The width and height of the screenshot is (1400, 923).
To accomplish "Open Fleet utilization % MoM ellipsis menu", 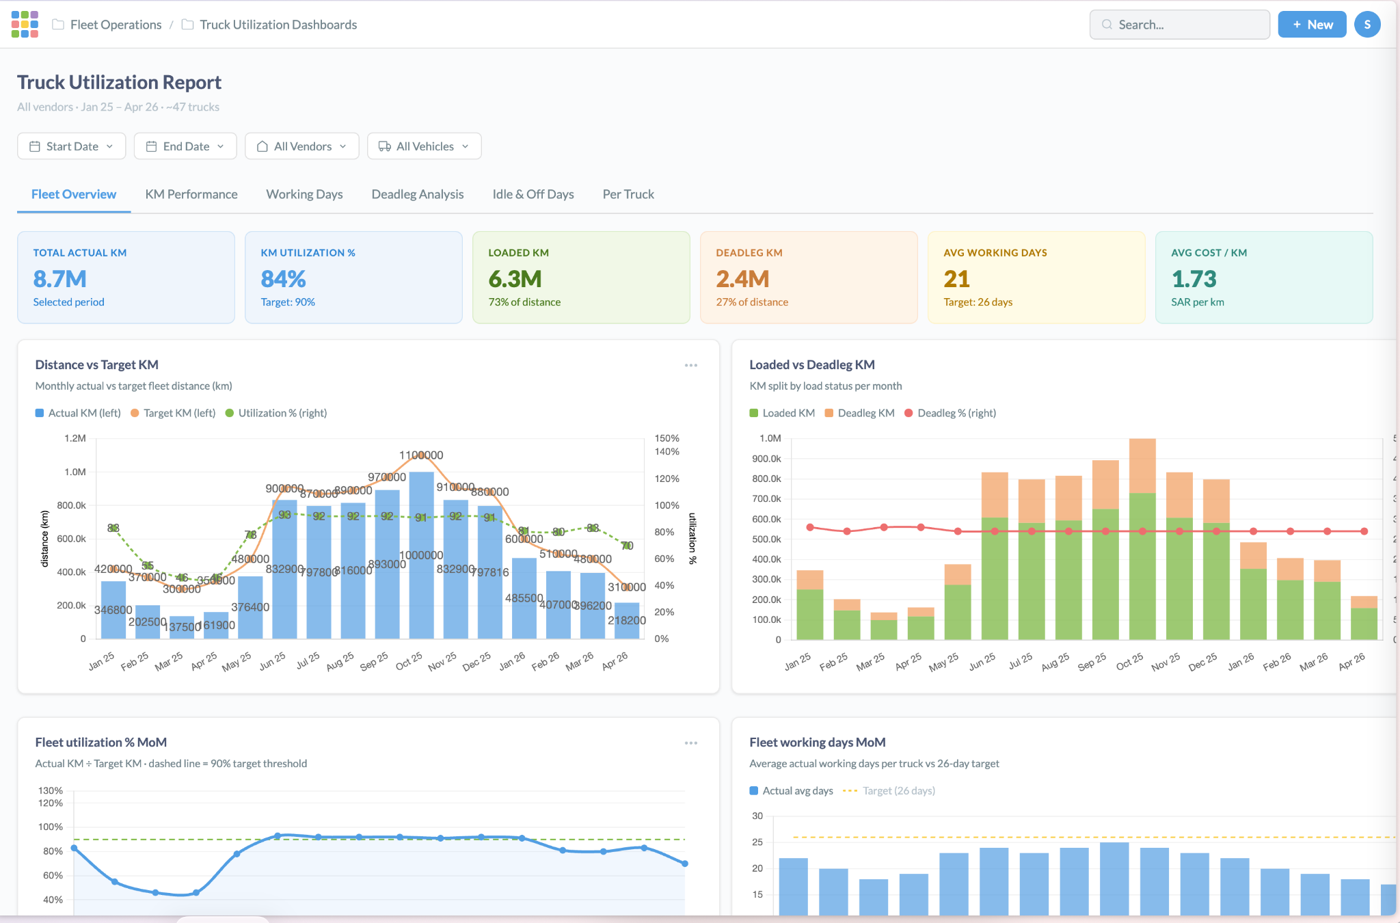I will click(691, 743).
